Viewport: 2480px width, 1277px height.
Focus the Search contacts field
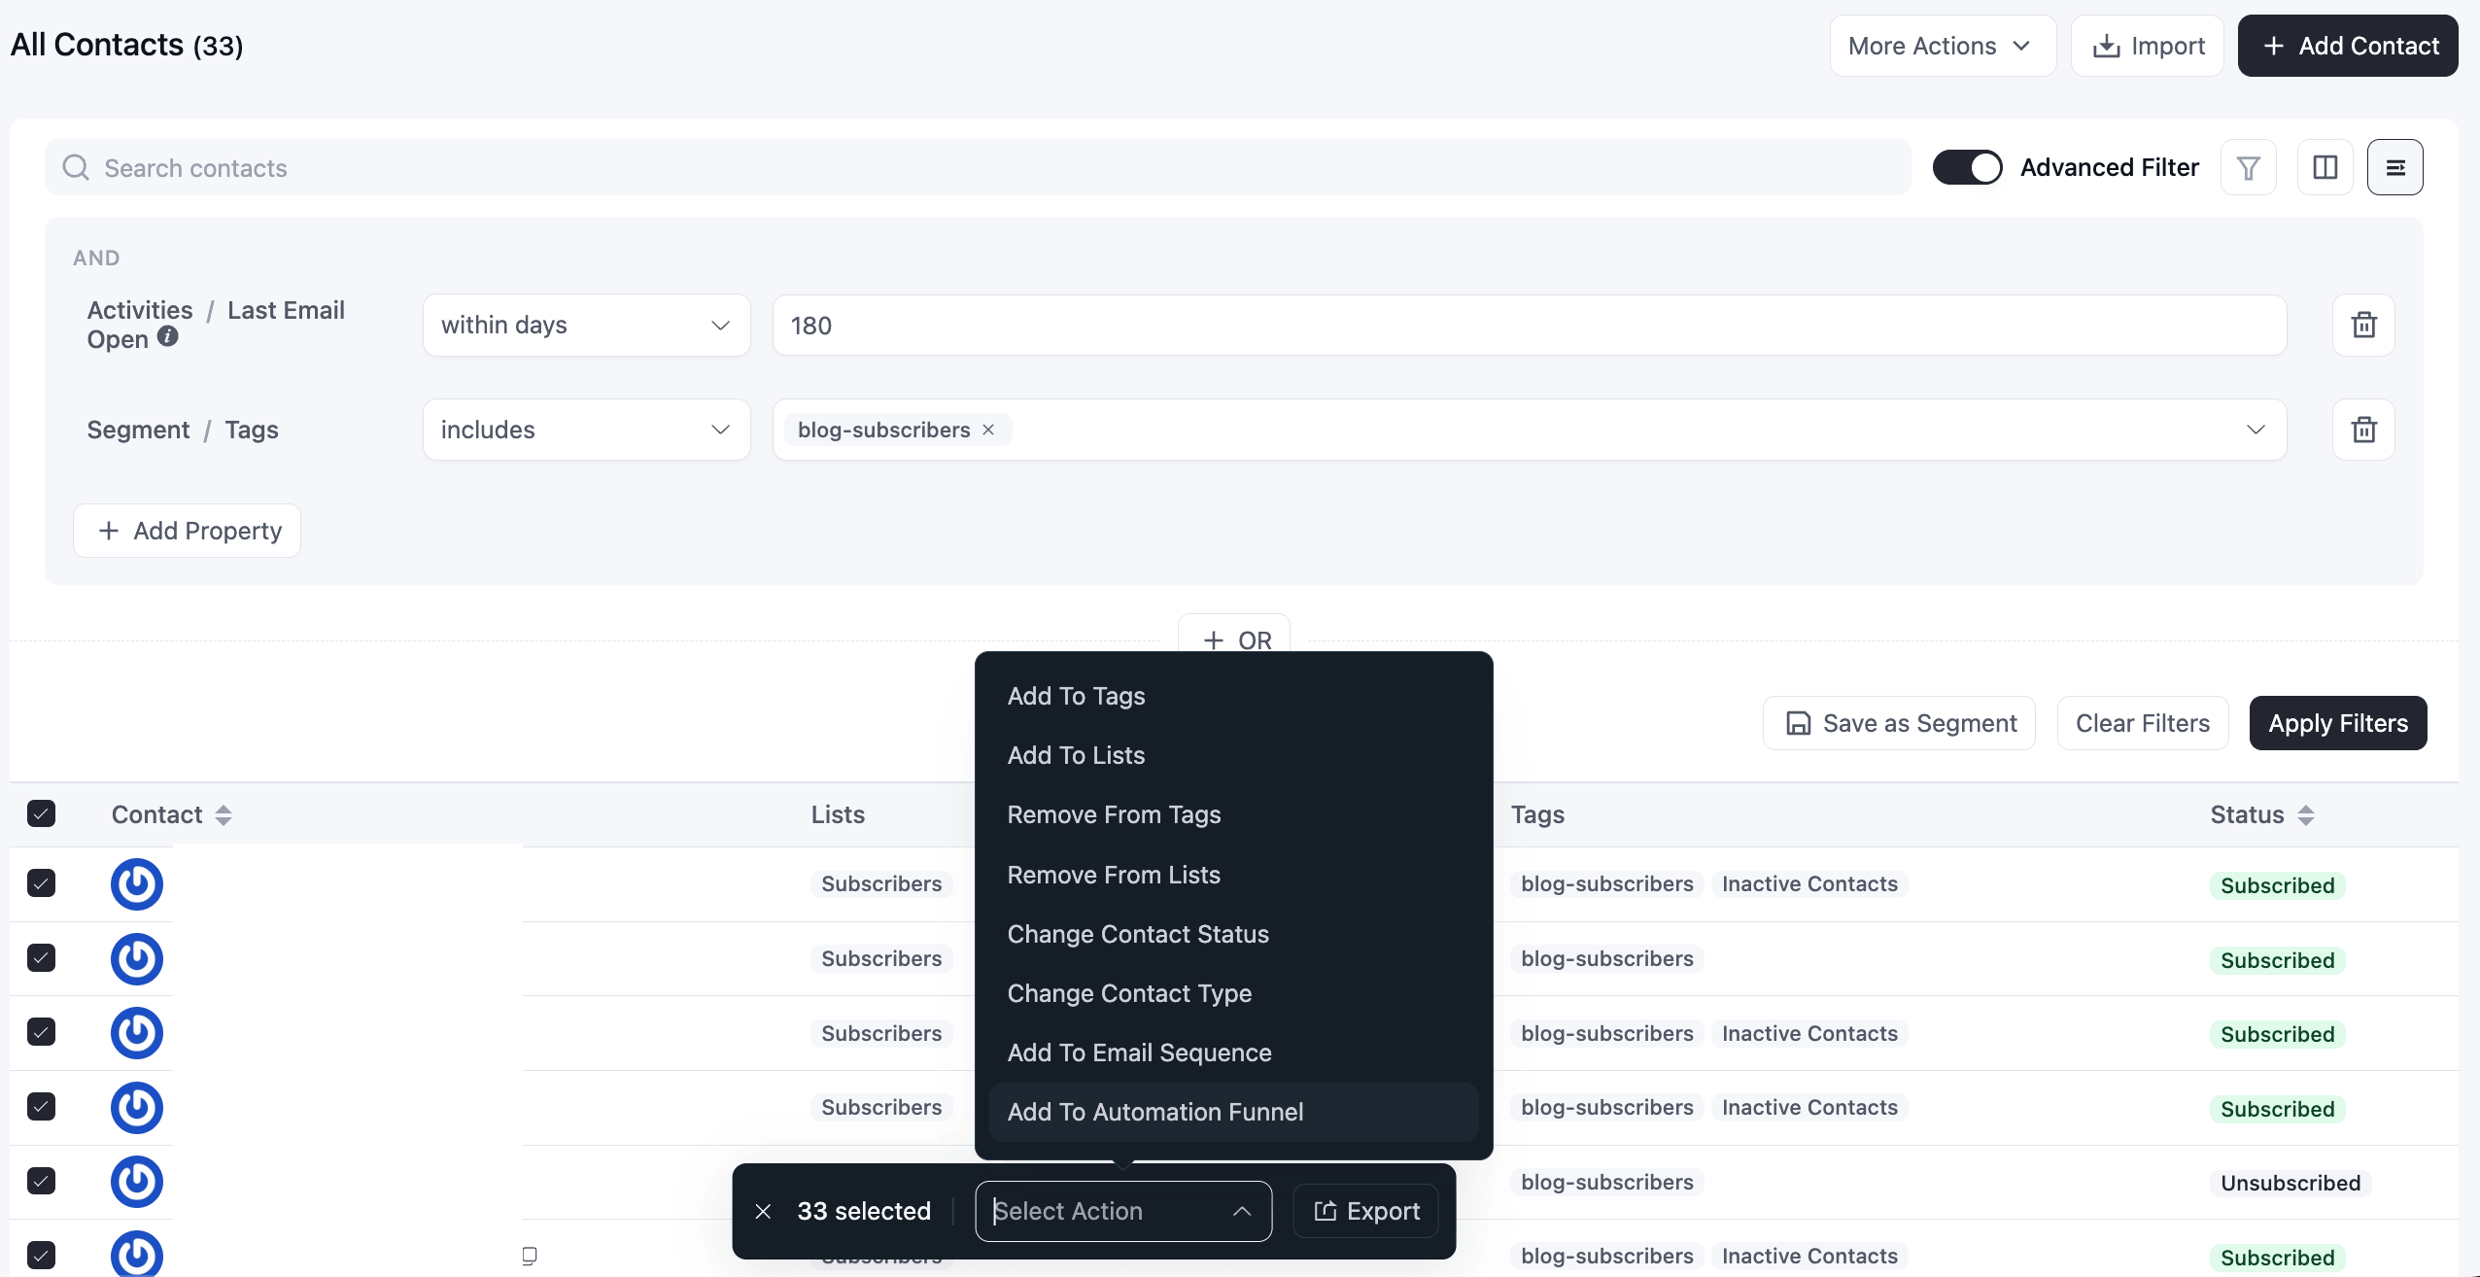coord(978,168)
